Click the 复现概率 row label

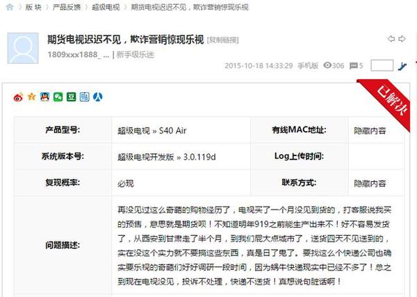pyautogui.click(x=63, y=183)
